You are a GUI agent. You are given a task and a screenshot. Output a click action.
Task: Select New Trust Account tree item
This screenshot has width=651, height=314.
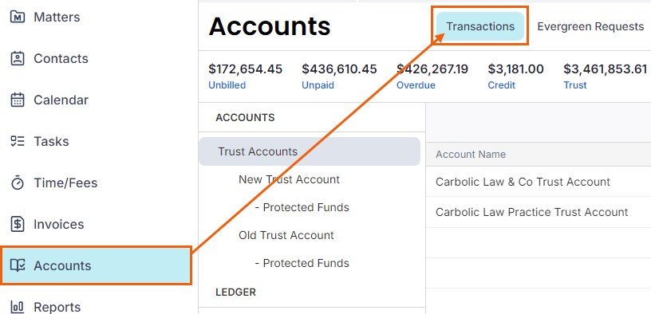pos(289,179)
